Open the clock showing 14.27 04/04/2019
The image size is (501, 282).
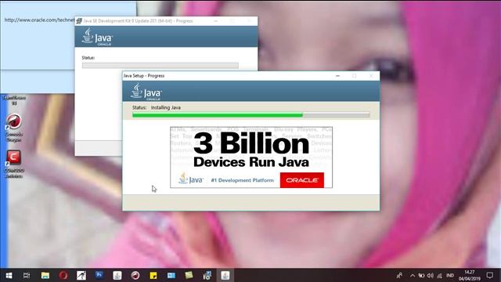pyautogui.click(x=470, y=275)
